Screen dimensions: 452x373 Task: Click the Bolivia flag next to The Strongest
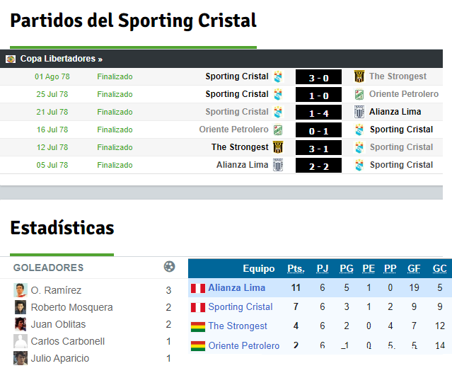pyautogui.click(x=198, y=327)
